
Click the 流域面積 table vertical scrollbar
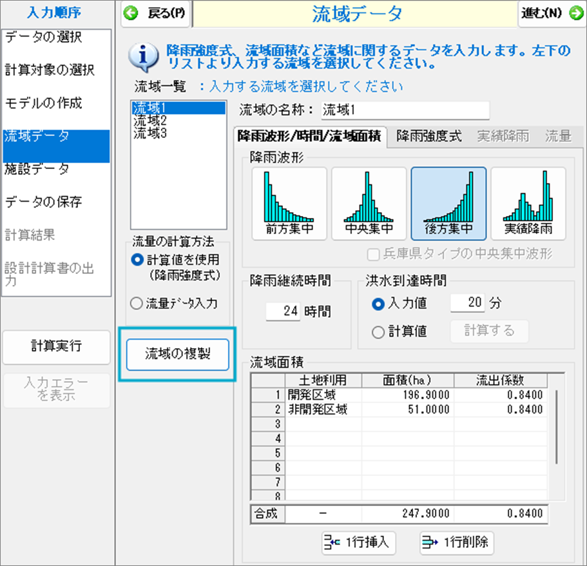(556, 425)
